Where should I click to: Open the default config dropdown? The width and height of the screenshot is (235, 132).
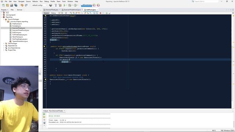(39, 5)
